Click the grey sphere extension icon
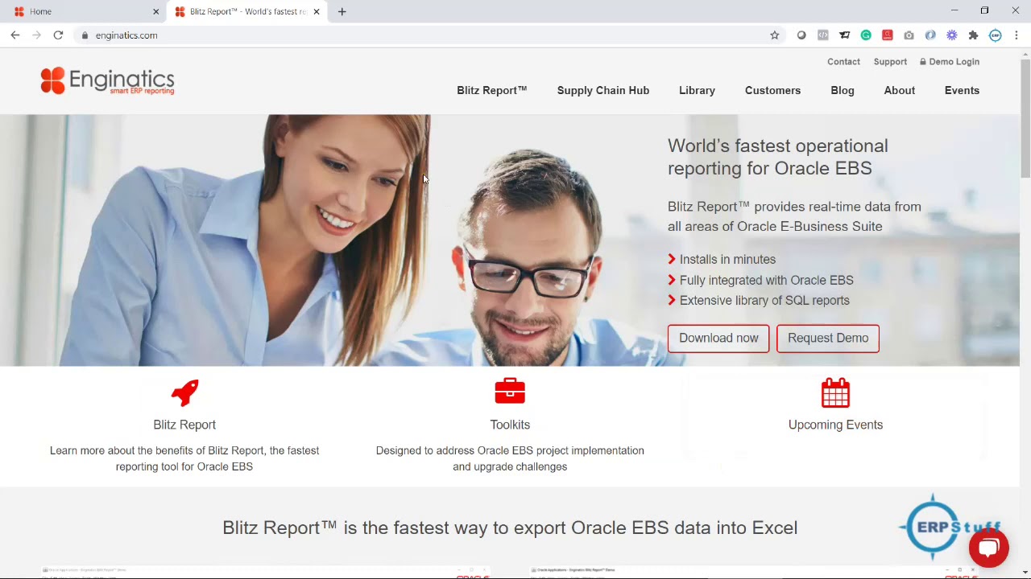Screen dimensions: 1031x579 [801, 35]
